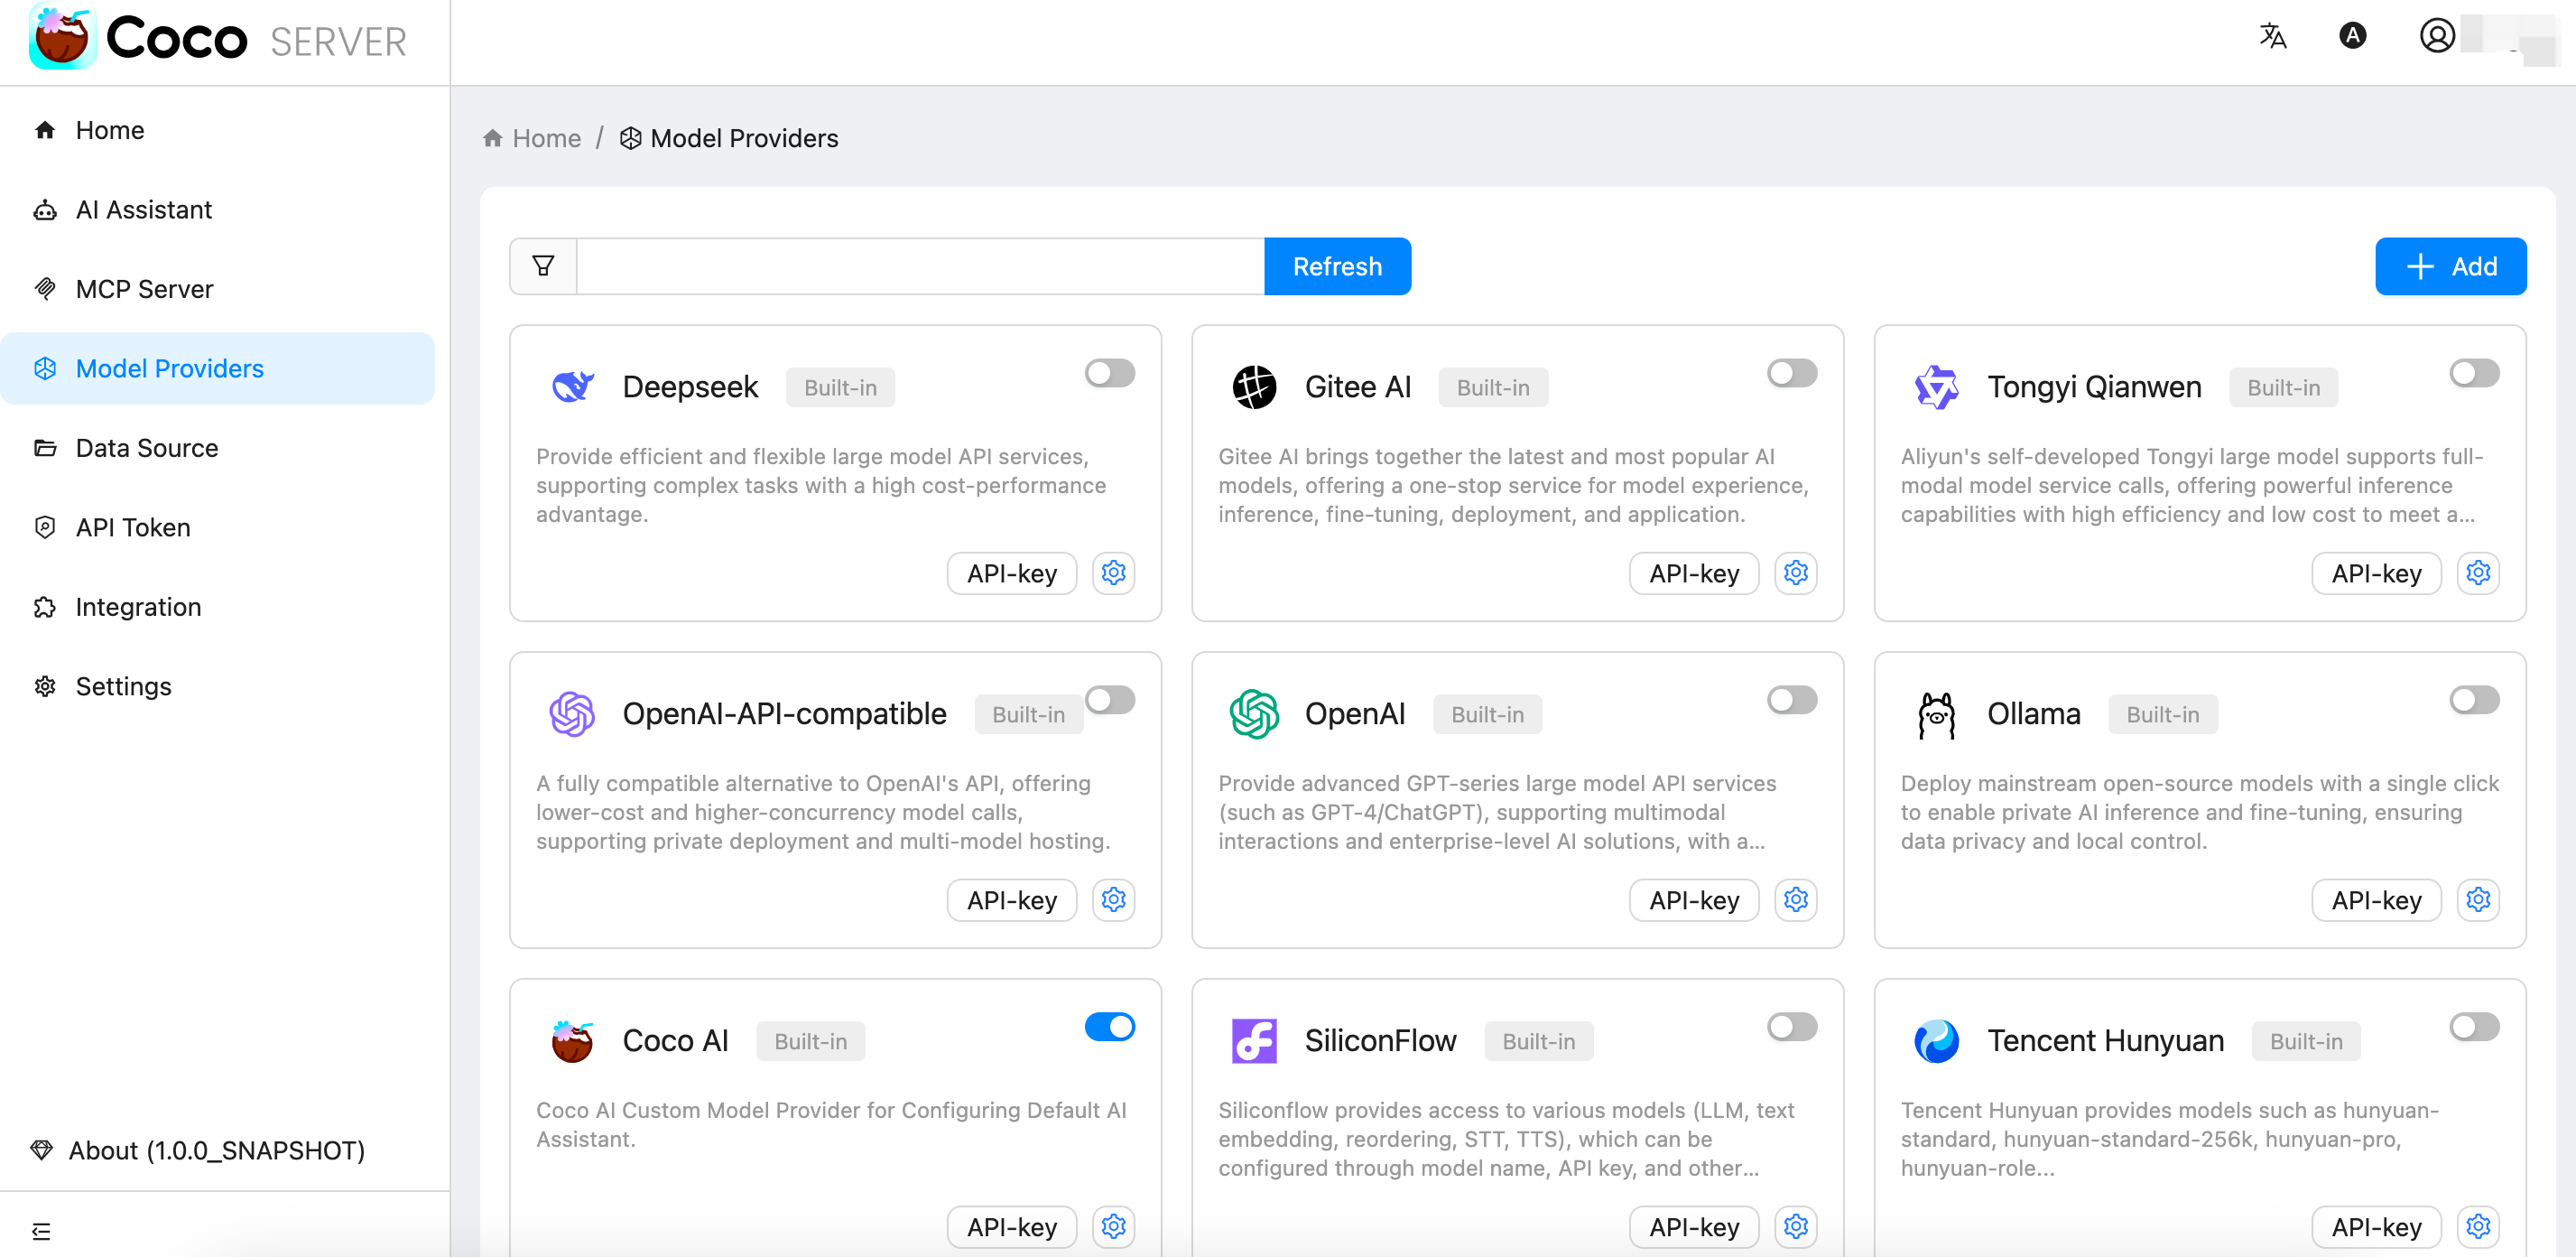2576x1257 pixels.
Task: Open OpenAI-API-compatible settings gear icon
Action: (1113, 899)
